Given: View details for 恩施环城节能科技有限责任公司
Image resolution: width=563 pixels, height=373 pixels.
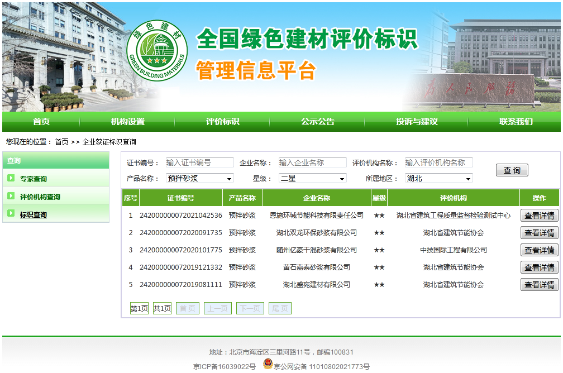Looking at the screenshot, I should coord(539,216).
